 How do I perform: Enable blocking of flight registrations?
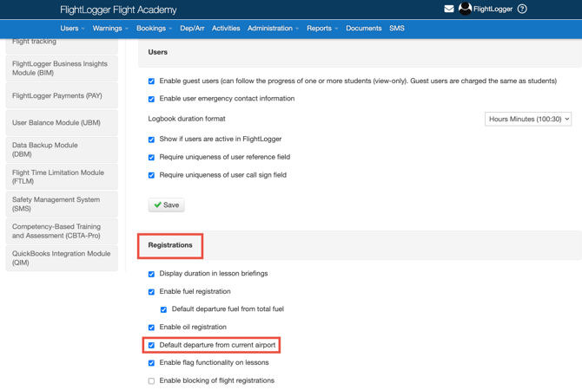(151, 381)
